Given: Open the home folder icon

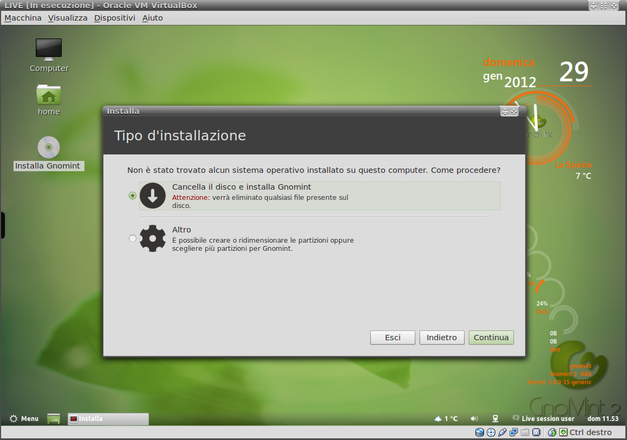Looking at the screenshot, I should point(49,95).
